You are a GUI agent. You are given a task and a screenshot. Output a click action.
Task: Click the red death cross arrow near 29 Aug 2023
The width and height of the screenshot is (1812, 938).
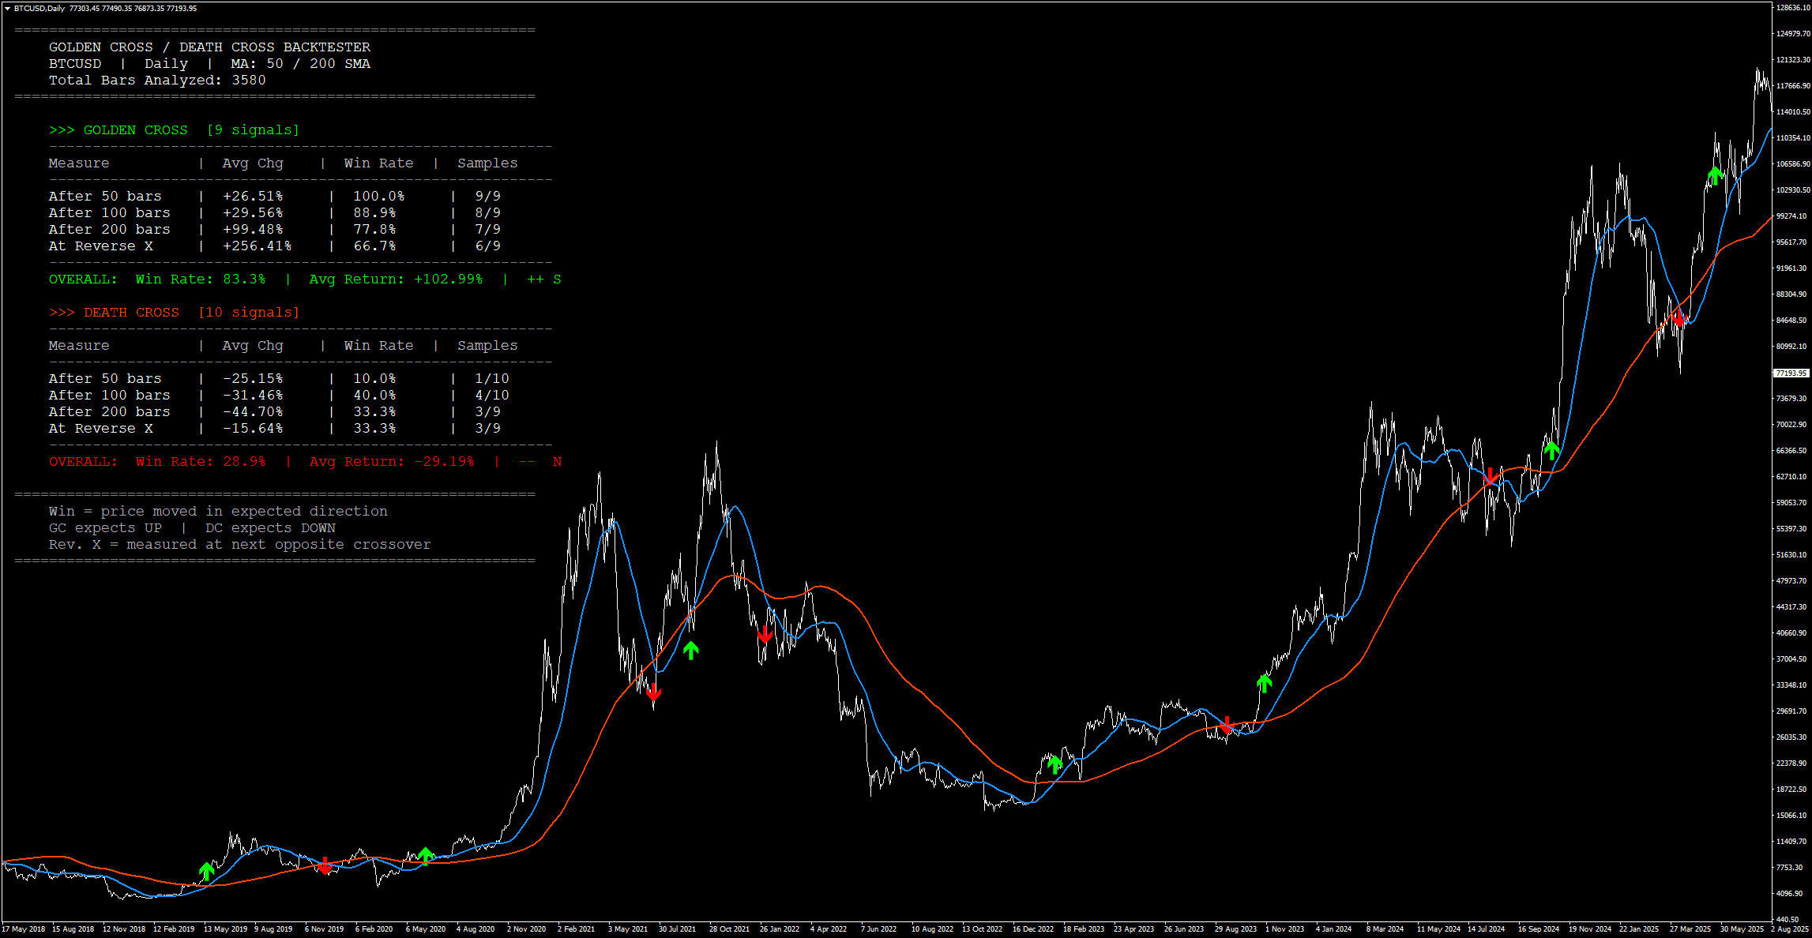[1228, 726]
